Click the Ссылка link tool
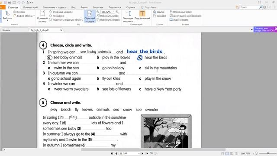Image resolution: width=277 pixels, height=156 pixels. click(x=159, y=12)
